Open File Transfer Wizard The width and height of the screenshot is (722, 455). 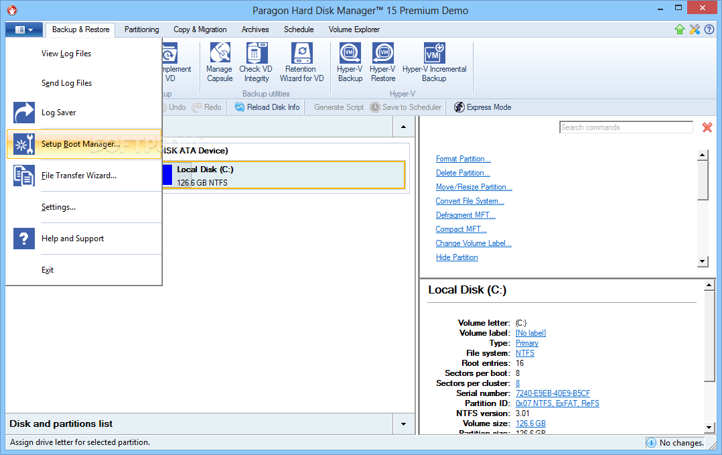(84, 176)
